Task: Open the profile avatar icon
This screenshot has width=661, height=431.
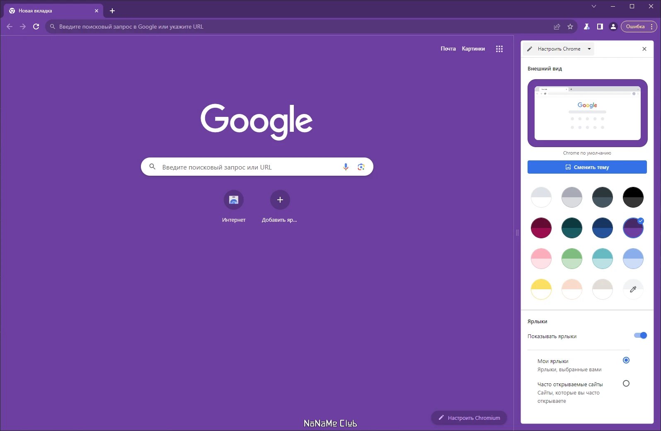Action: [613, 27]
